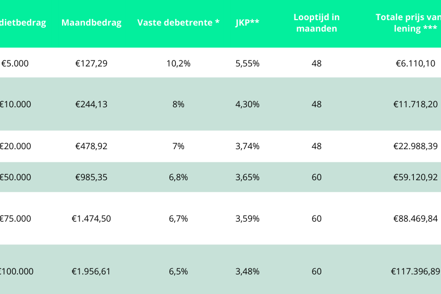Click the Looptijd in maanden header

point(316,23)
